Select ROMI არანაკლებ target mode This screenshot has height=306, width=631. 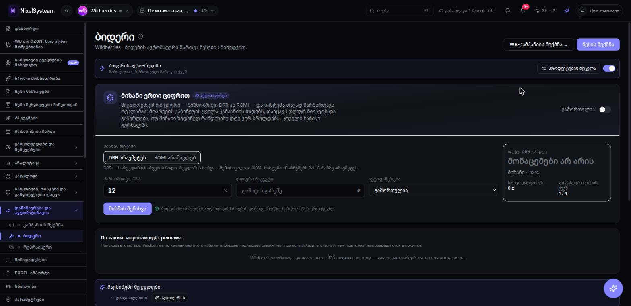tap(175, 158)
